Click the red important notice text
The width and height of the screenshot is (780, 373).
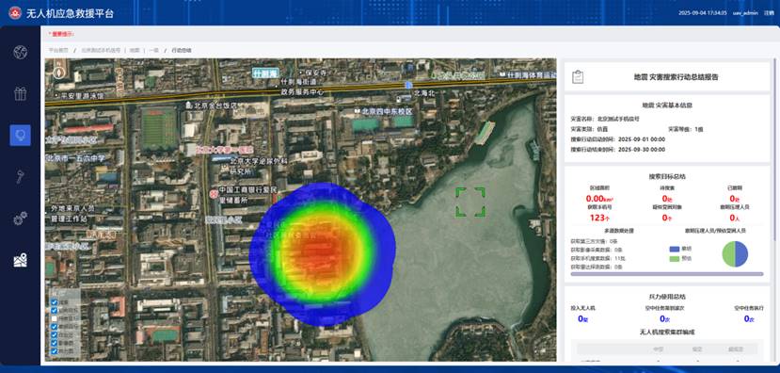tap(61, 34)
